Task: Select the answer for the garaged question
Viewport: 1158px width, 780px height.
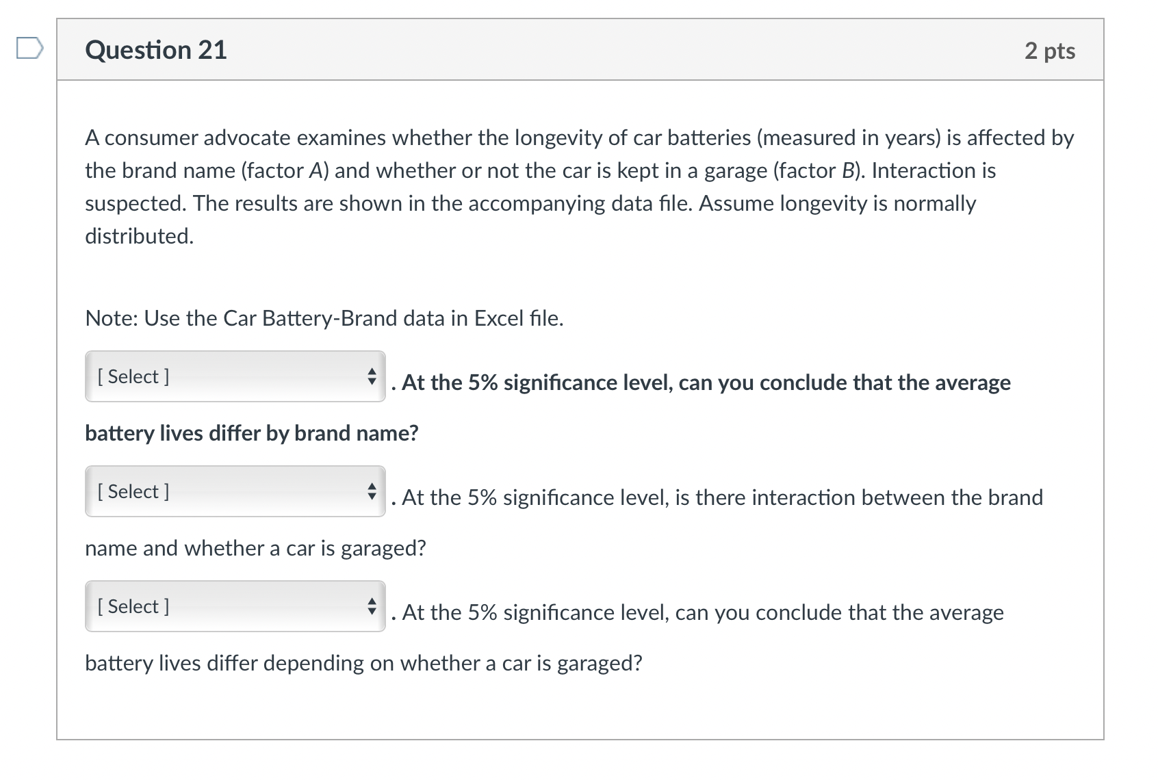Action: tap(234, 606)
